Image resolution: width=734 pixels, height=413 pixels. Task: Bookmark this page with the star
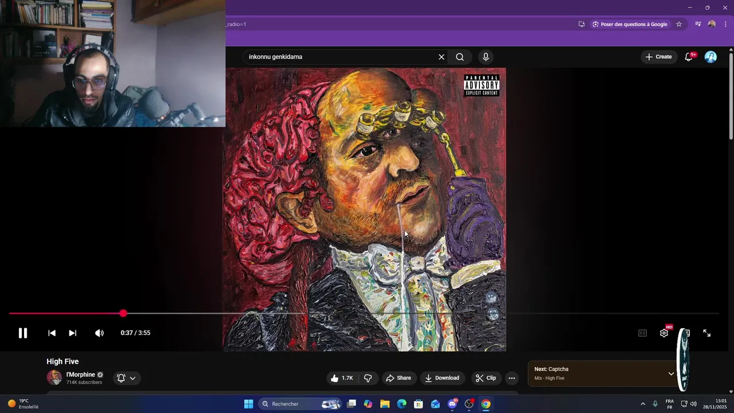click(x=679, y=24)
